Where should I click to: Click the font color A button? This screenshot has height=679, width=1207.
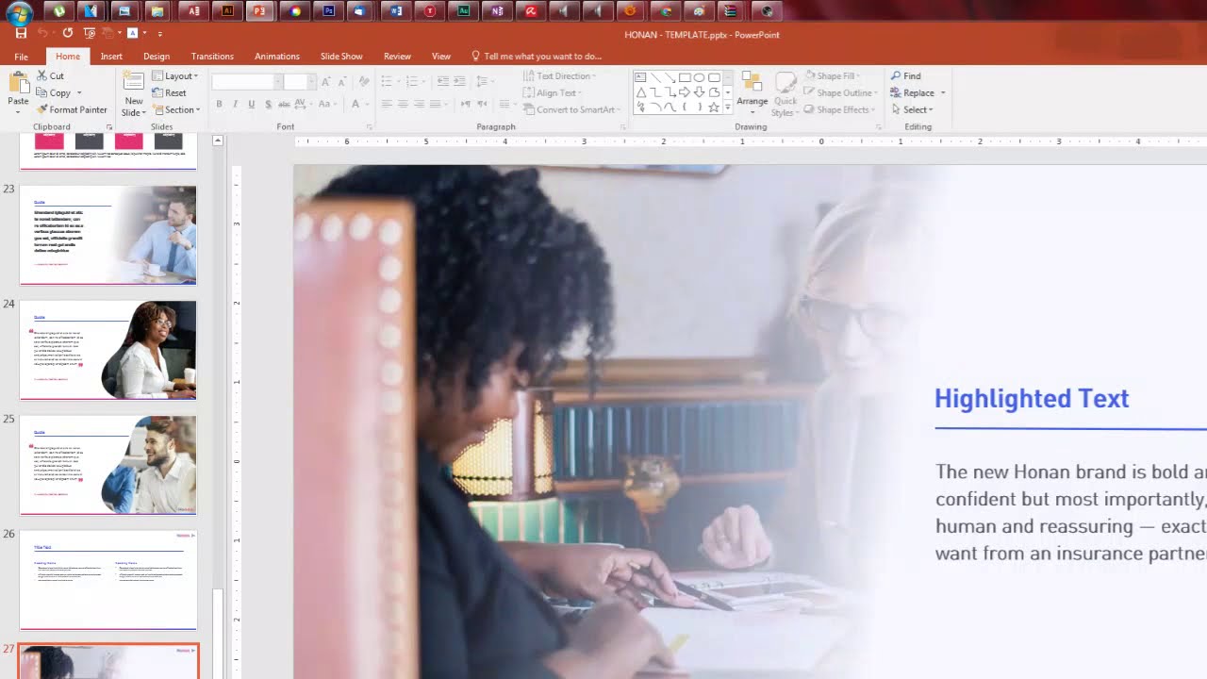click(355, 104)
